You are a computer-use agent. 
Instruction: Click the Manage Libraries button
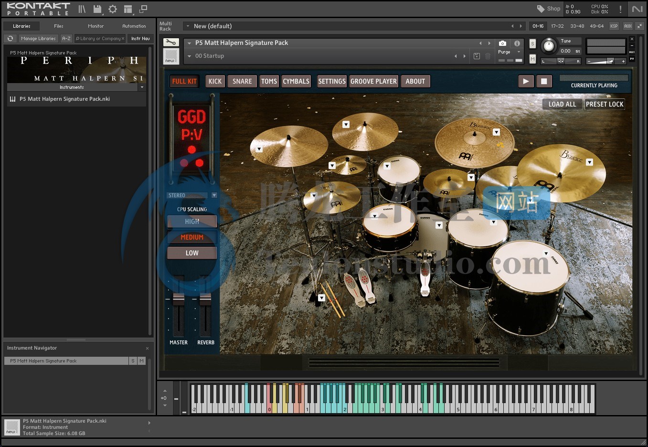click(38, 39)
